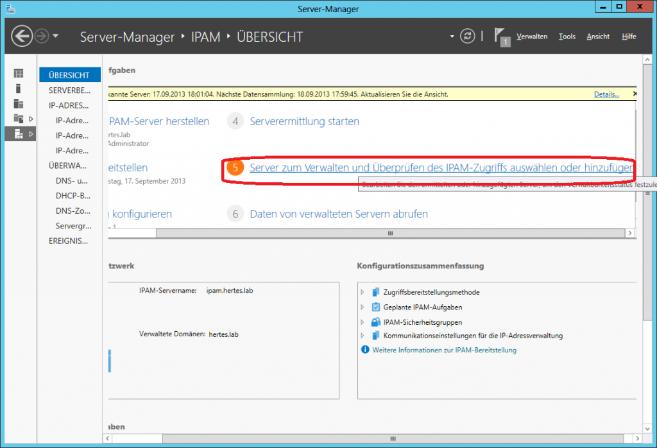The width and height of the screenshot is (657, 448).
Task: Open the notifications flag icon
Action: (x=500, y=36)
